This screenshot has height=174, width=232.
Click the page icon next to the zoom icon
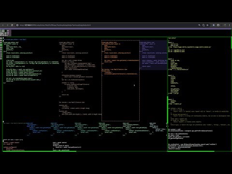[x=203, y=25]
